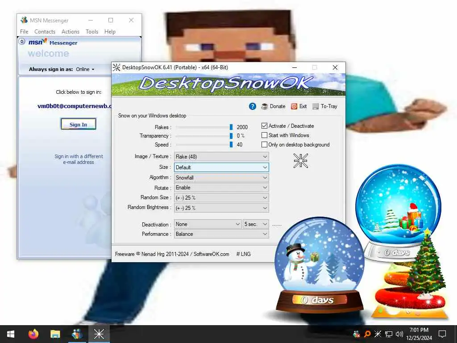457x343 pixels.
Task: Open the notification center icon
Action: coord(442,334)
